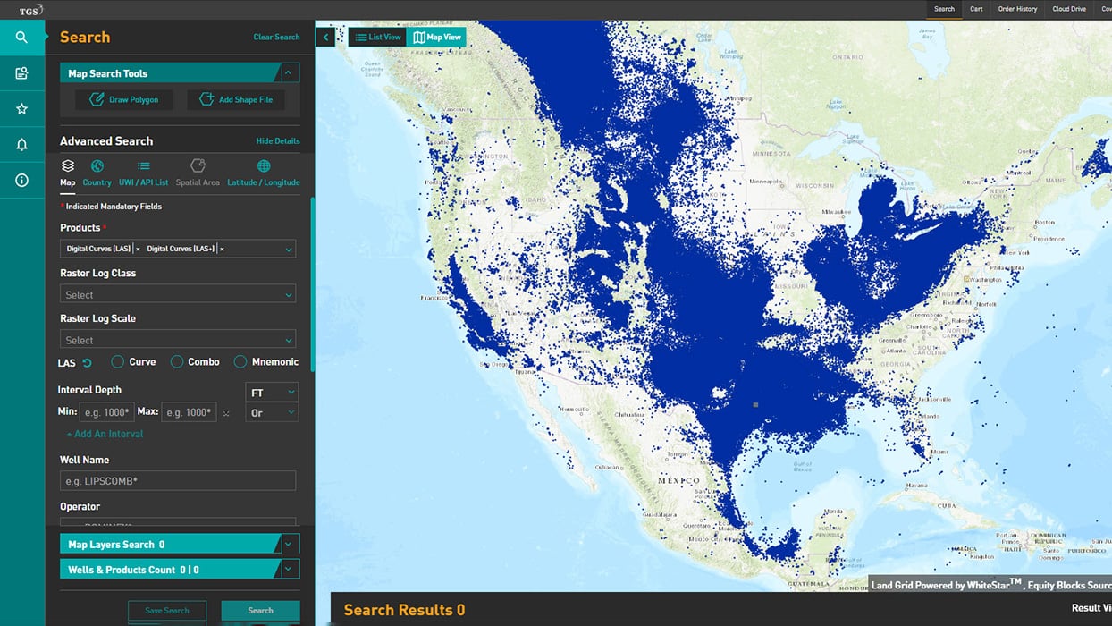This screenshot has height=626, width=1112.
Task: Open the notifications bell icon
Action: click(22, 144)
